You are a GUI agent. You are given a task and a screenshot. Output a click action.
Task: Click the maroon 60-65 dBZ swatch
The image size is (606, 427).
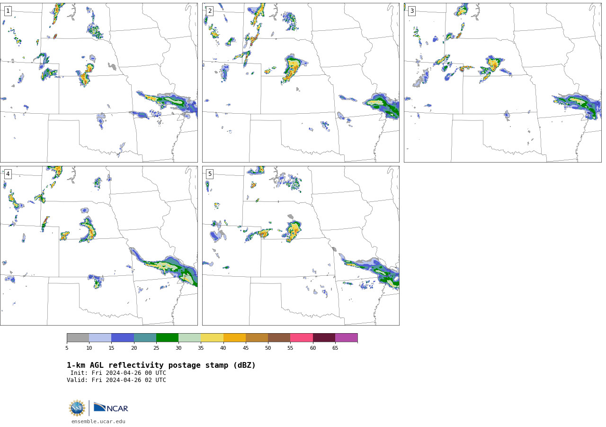[324, 338]
